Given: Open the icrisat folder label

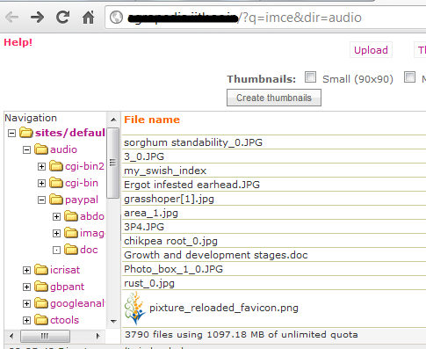Looking at the screenshot, I should [x=65, y=270].
